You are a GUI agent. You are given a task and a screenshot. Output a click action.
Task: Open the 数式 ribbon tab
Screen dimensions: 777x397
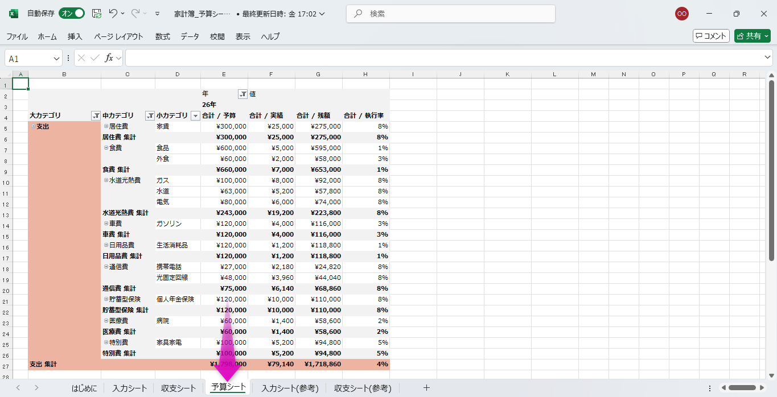click(x=162, y=36)
